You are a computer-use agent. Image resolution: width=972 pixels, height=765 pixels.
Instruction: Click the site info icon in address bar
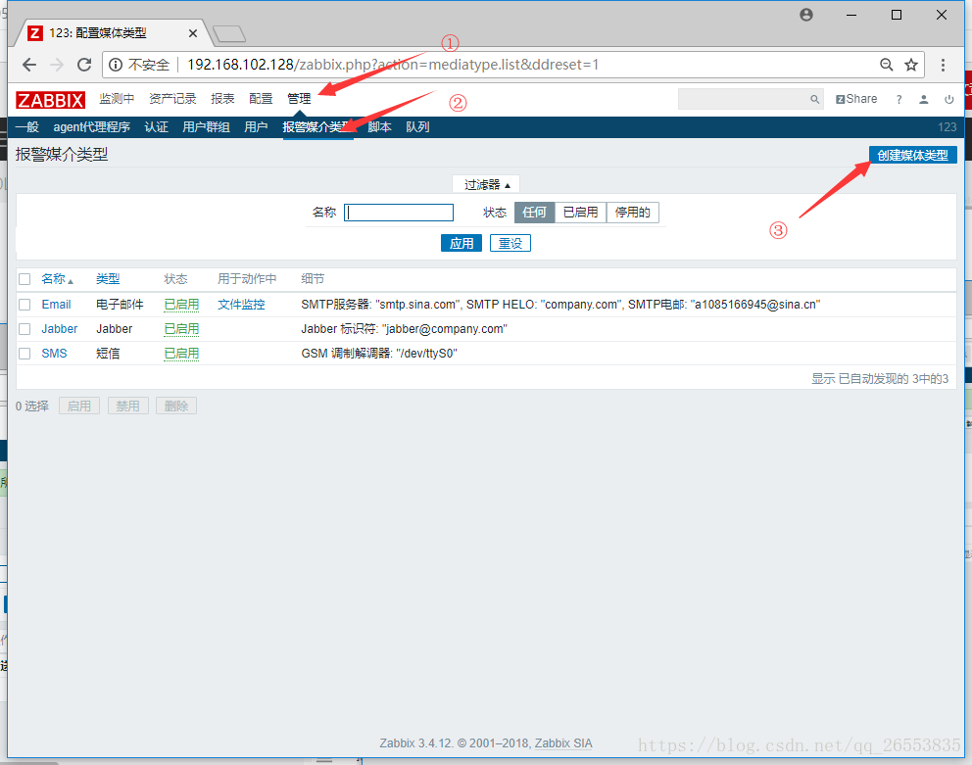click(x=116, y=65)
